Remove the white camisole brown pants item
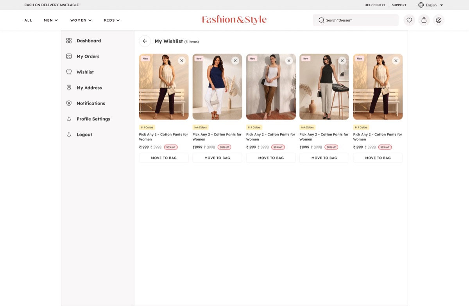 [289, 61]
